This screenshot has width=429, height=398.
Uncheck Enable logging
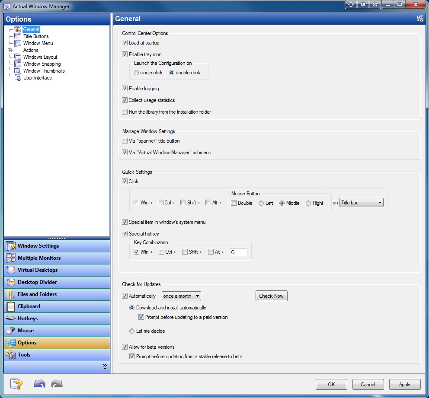pyautogui.click(x=125, y=89)
